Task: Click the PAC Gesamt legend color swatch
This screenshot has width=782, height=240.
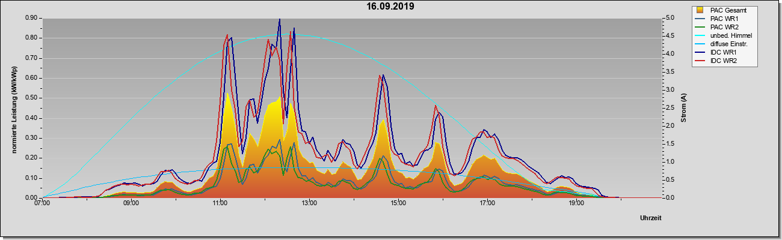Action: pyautogui.click(x=700, y=10)
